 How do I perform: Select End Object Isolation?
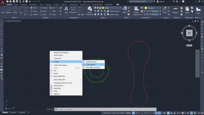93,67
